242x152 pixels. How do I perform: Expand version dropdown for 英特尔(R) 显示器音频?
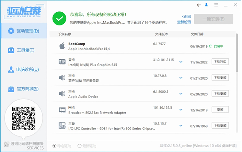(x=181, y=78)
